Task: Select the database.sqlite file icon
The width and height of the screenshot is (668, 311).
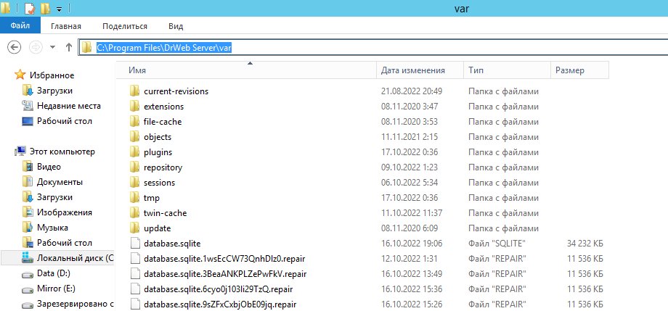Action: coord(134,244)
